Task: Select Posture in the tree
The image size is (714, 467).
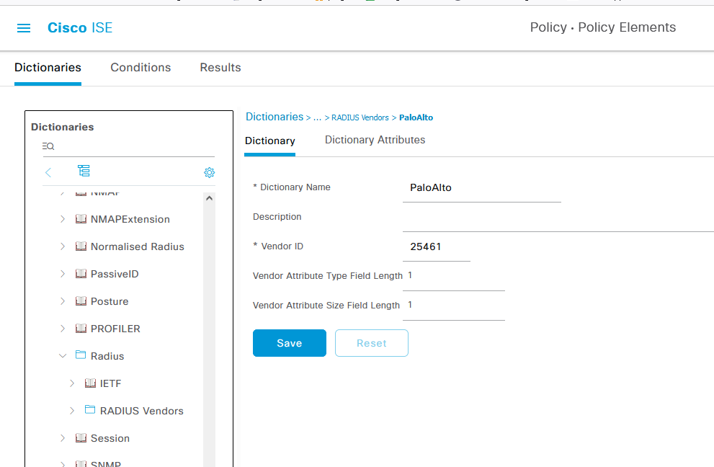Action: 110,301
